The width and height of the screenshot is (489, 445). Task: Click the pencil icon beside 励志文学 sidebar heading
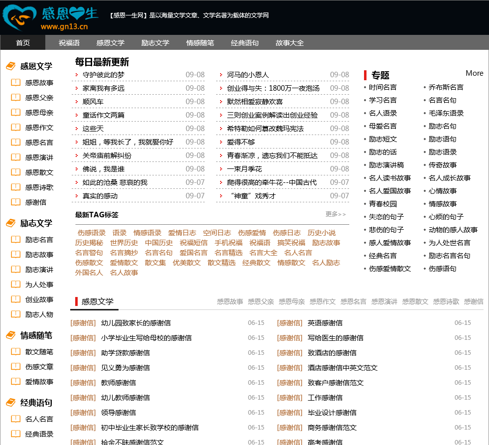[x=10, y=223]
